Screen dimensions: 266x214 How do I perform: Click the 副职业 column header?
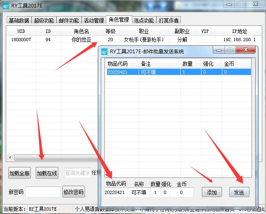(x=182, y=31)
